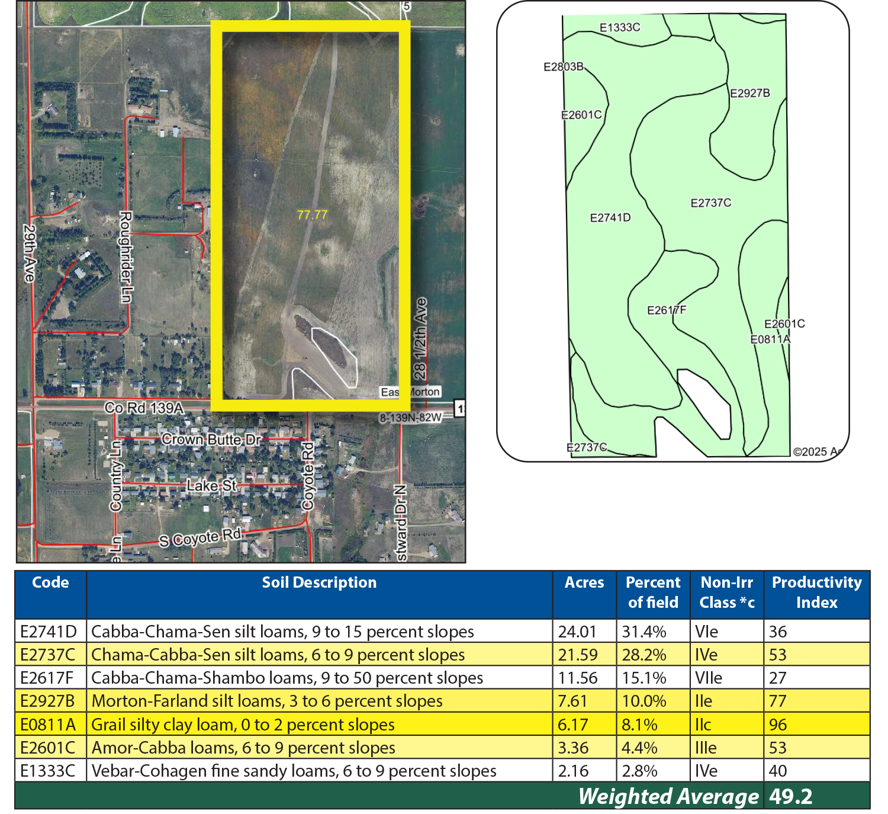Image resolution: width=888 pixels, height=814 pixels.
Task: Click E2803B label on soil map
Action: (x=564, y=67)
